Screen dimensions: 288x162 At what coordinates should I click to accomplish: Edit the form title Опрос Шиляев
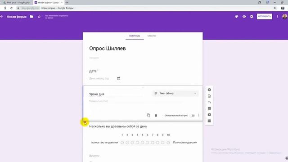coord(108,49)
